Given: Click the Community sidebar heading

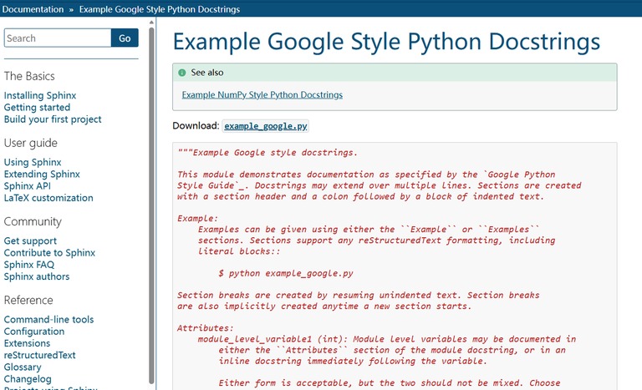Looking at the screenshot, I should click(x=33, y=221).
